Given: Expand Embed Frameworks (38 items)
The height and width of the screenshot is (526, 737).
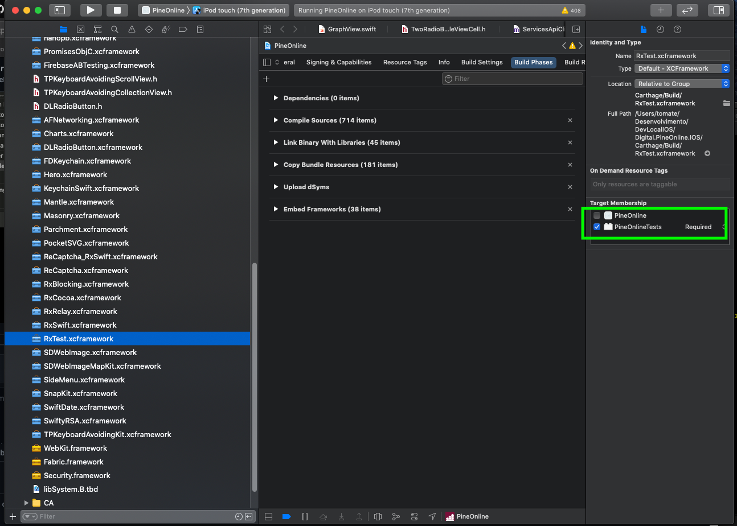Looking at the screenshot, I should (x=276, y=209).
